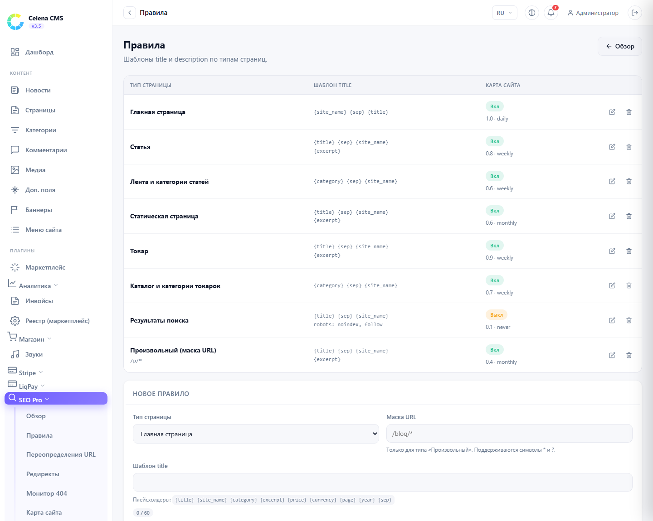Viewport: 653px width, 521px height.
Task: Edit the Статья rule
Action: coord(612,147)
